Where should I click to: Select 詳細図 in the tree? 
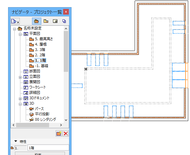[x=35, y=93]
